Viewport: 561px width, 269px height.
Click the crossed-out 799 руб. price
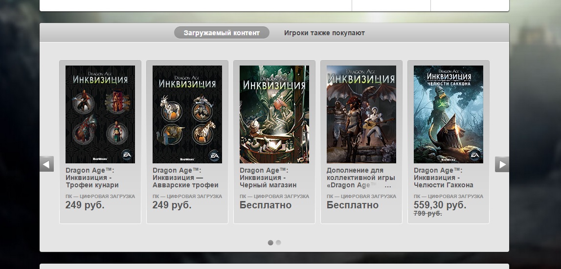[427, 214]
